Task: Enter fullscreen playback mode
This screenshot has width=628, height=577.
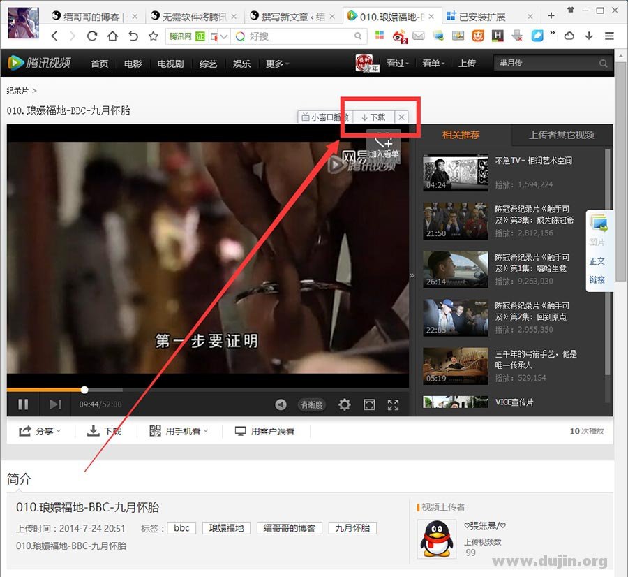Action: [x=392, y=404]
